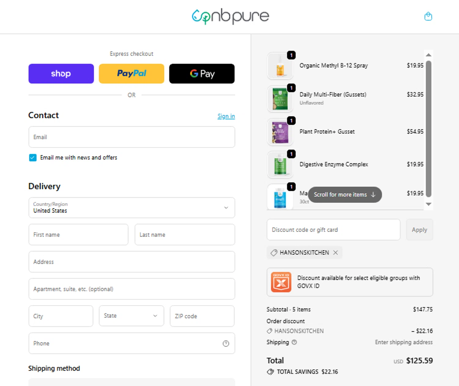Click the Organic Methyl B-12 Spray name
This screenshot has height=386, width=459.
click(334, 66)
